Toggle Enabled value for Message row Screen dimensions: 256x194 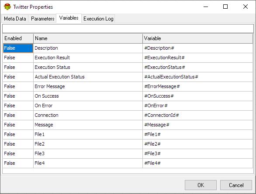click(x=18, y=125)
